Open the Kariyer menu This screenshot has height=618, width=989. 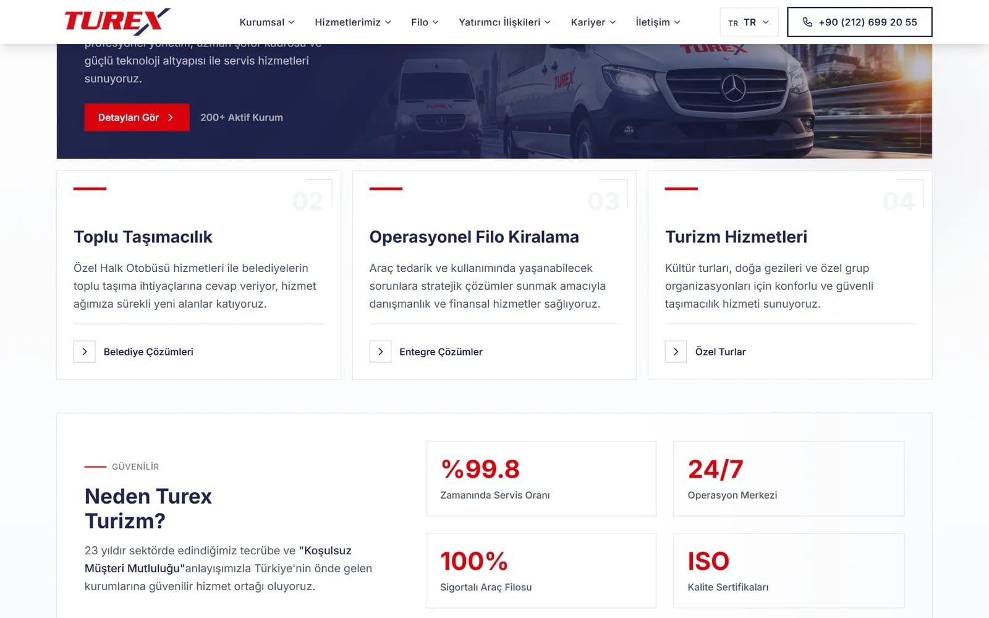593,22
